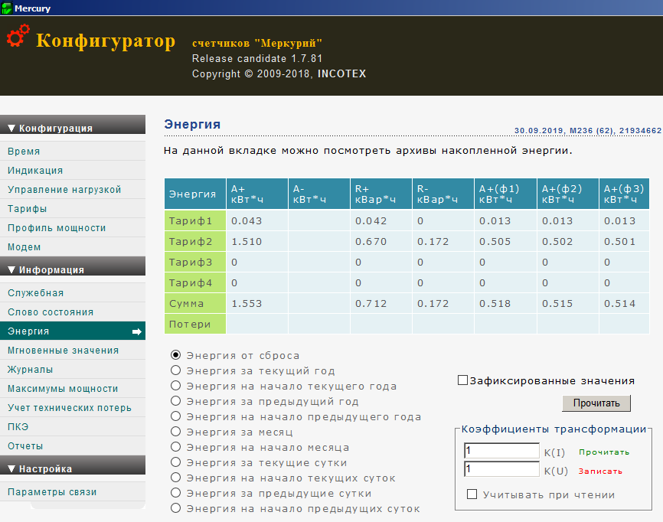Select the Энергия menu item
Viewport: 663px width, 522px height.
pos(73,331)
